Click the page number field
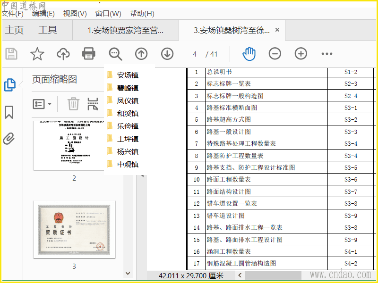This screenshot has width=378, height=283. coord(195,54)
